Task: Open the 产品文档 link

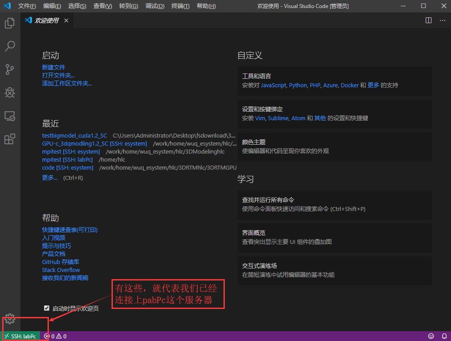Action: (53, 254)
